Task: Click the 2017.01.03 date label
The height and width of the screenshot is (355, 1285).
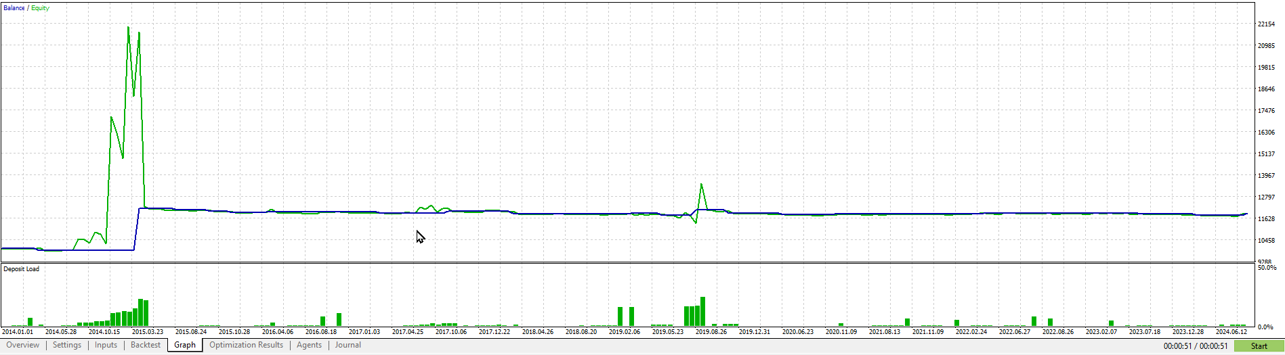Action: [x=364, y=332]
